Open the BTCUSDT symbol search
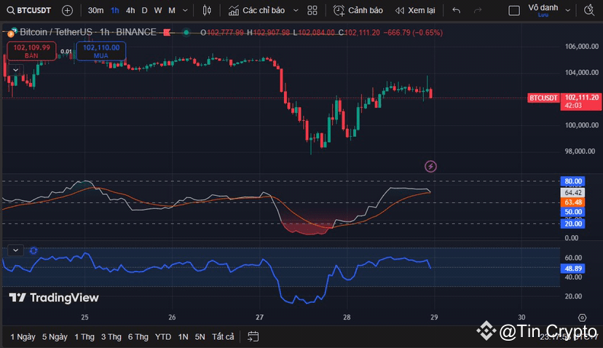The width and height of the screenshot is (603, 348). click(29, 10)
